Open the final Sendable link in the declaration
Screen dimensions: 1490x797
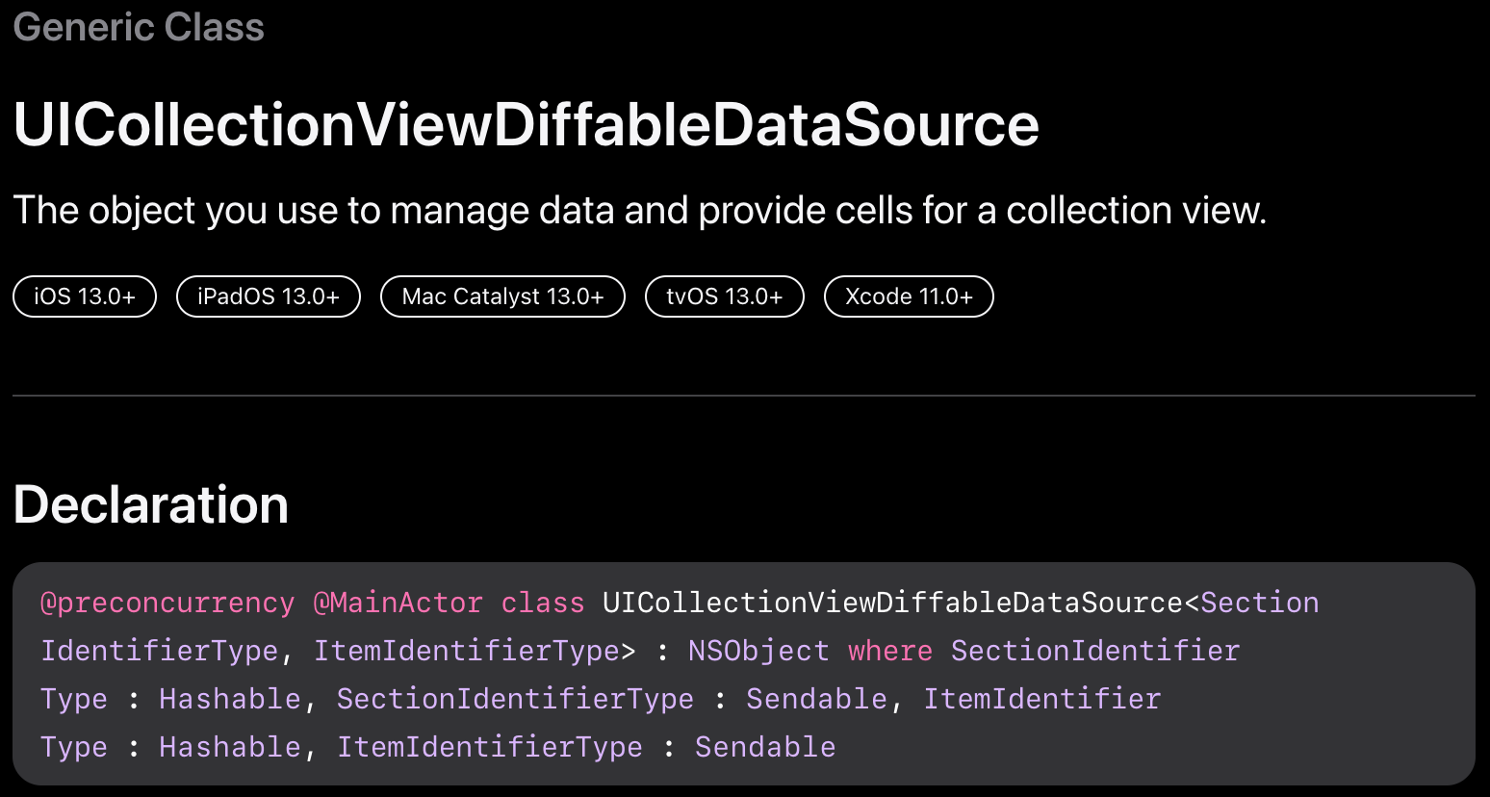[x=765, y=747]
